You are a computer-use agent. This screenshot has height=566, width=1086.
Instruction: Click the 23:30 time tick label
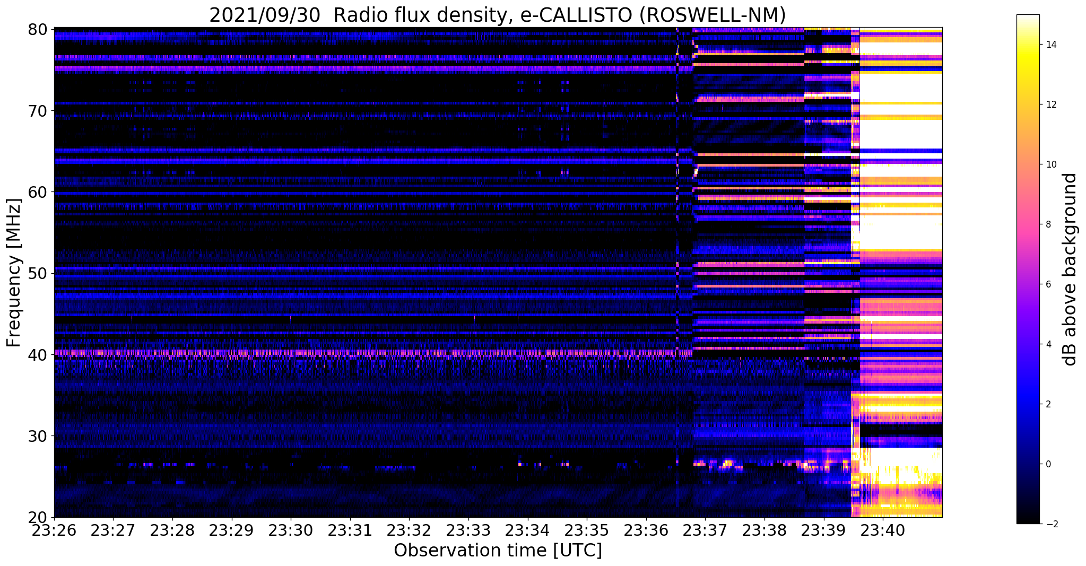pyautogui.click(x=291, y=530)
